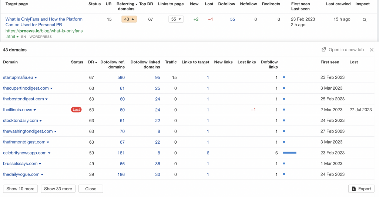Screen dimensions: 379x197
Task: Open the thefremontdigest.com dropdown arrow
Action: pos(48,142)
